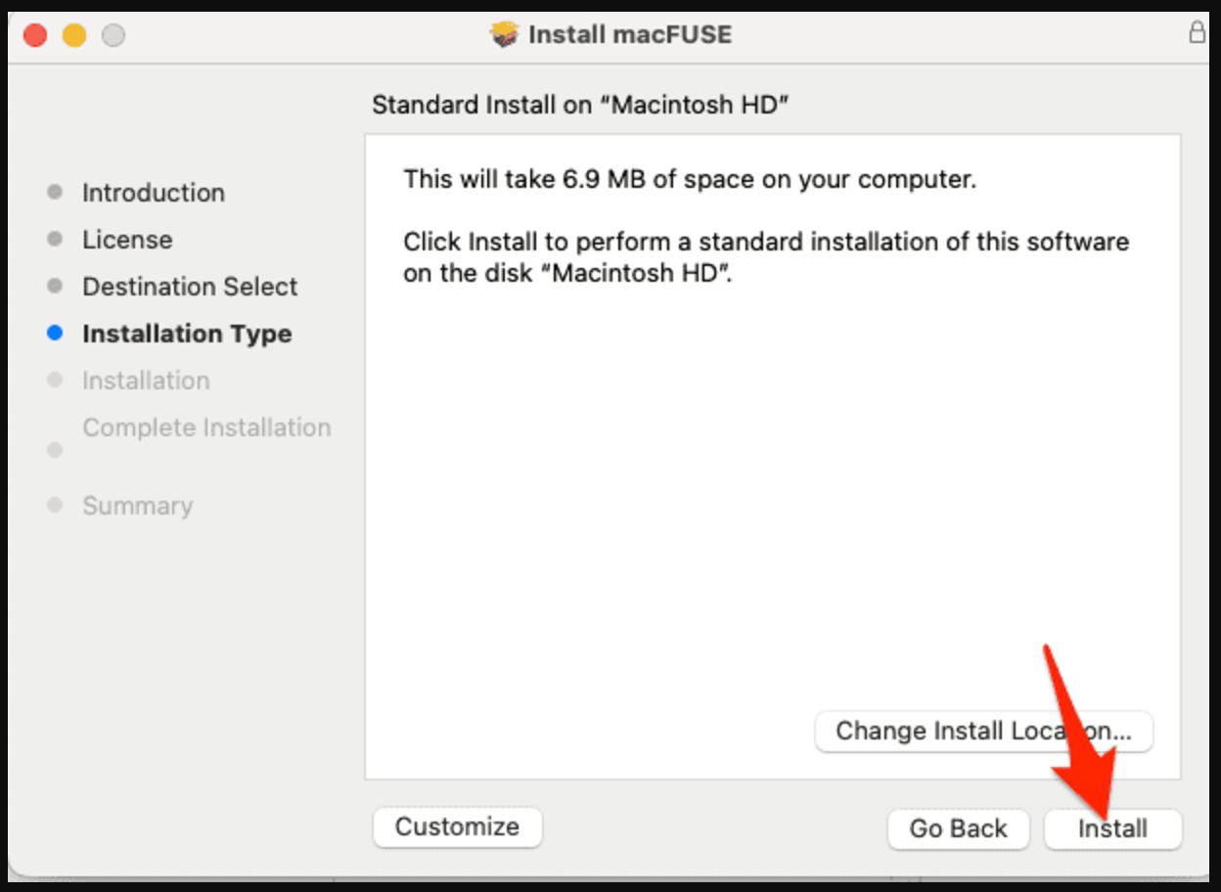Click the Installation Type label in sidebar

(186, 333)
